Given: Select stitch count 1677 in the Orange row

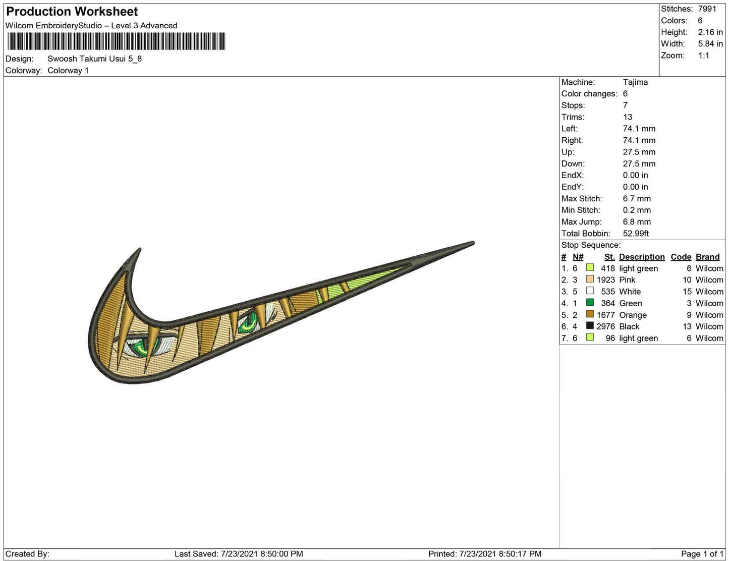Looking at the screenshot, I should [x=606, y=315].
